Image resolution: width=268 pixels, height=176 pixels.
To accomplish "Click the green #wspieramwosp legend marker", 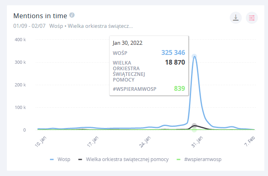I will pos(179,159).
